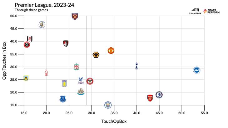Click the Manchester City crest
The image size is (228, 128).
coord(108,104)
